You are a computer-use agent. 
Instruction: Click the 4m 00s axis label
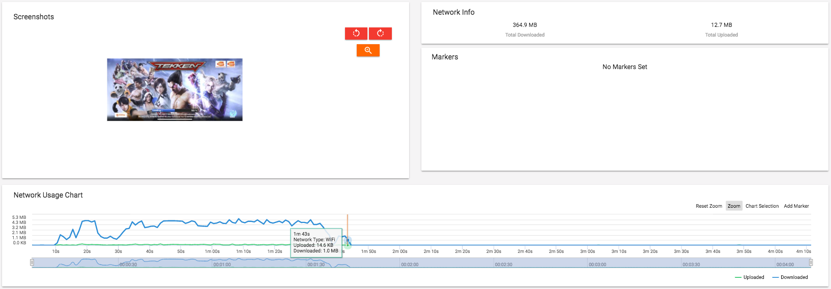pos(776,251)
